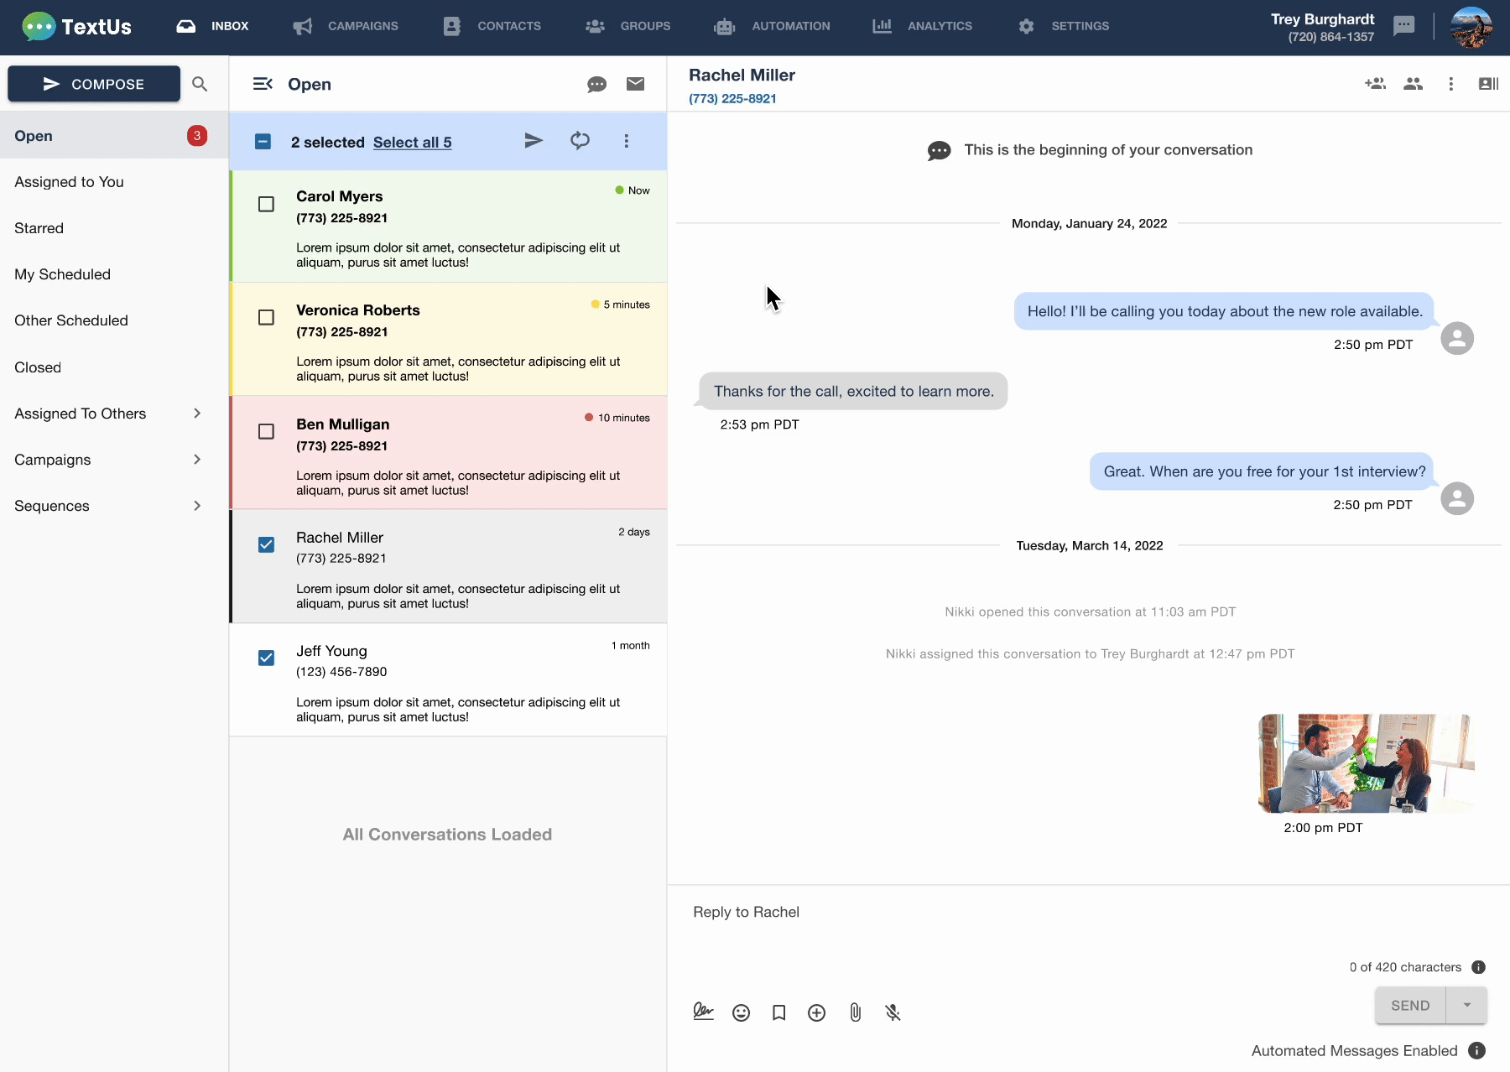Click the plus circle icon in reply toolbar
The image size is (1510, 1072).
(816, 1012)
